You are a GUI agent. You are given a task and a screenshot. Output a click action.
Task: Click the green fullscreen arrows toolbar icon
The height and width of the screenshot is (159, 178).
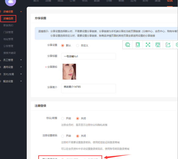pos(148,45)
